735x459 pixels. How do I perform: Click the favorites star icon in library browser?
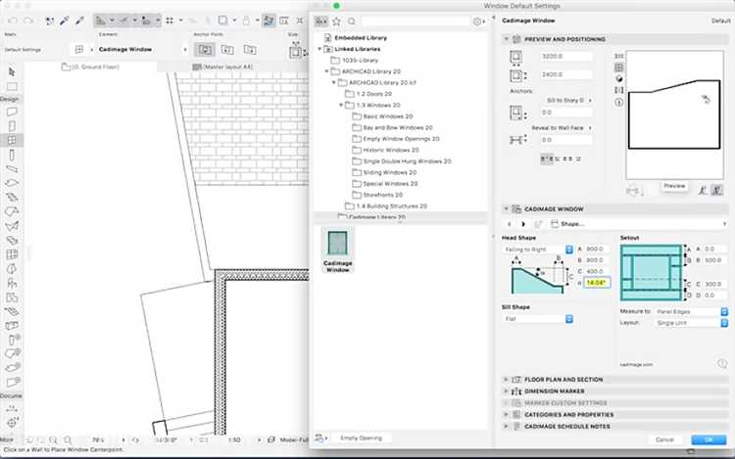point(336,22)
